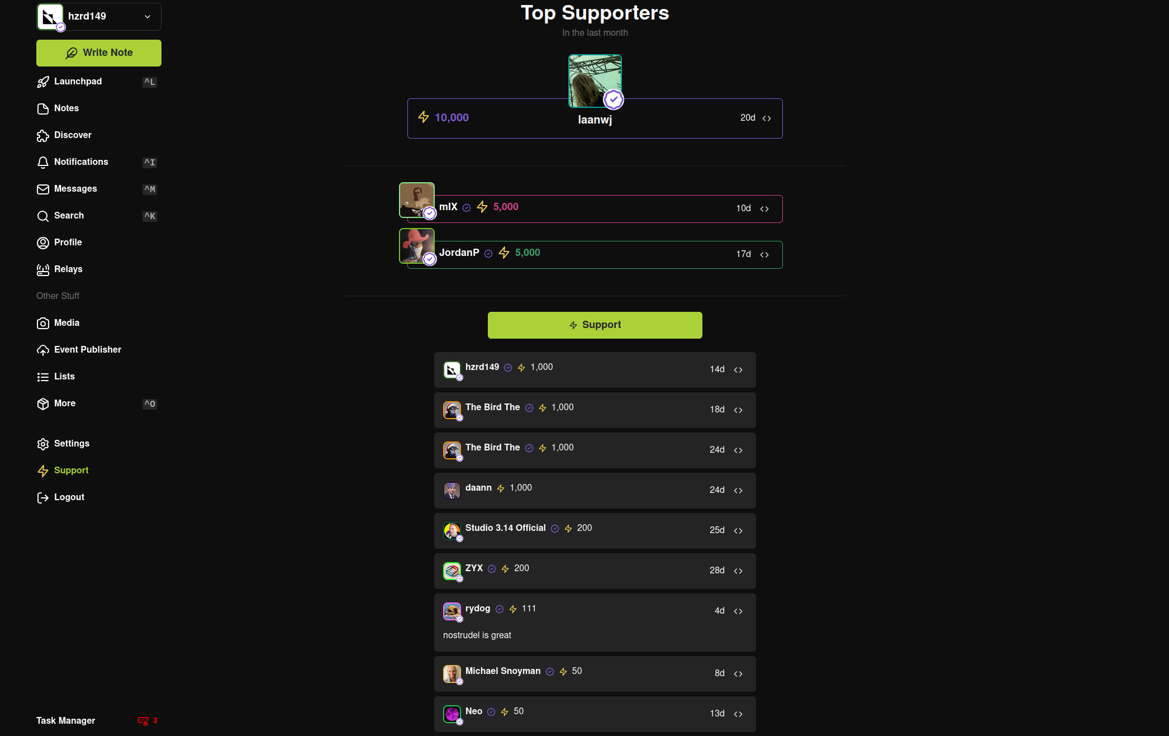Click the Notifications bell icon
The width and height of the screenshot is (1169, 736).
(x=43, y=163)
